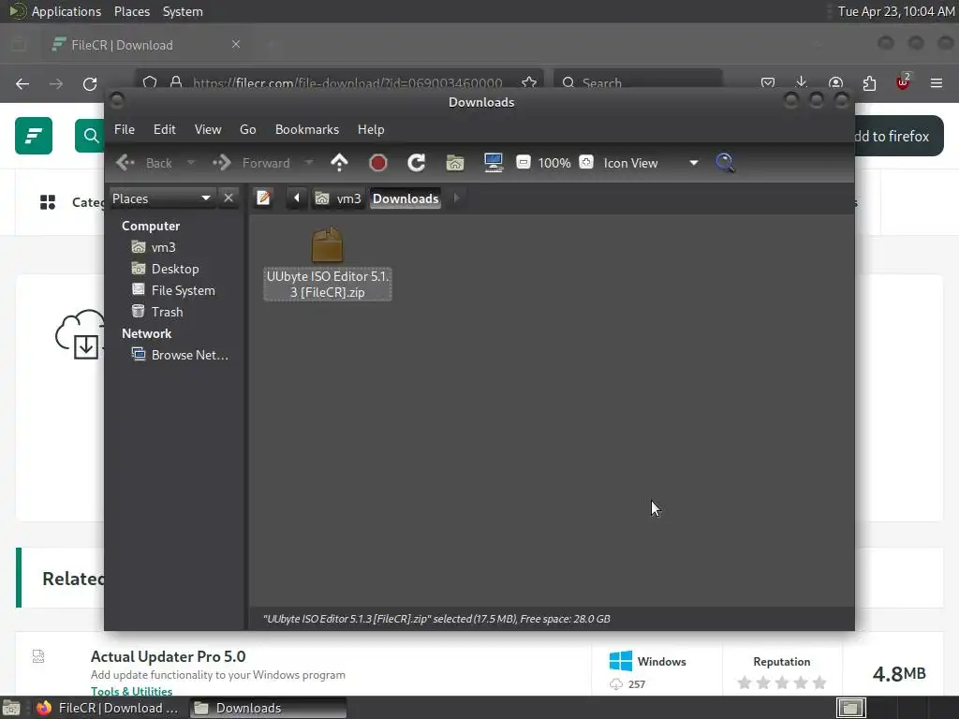The height and width of the screenshot is (719, 959).
Task: Open Icon View mode dropdown
Action: tap(650, 163)
